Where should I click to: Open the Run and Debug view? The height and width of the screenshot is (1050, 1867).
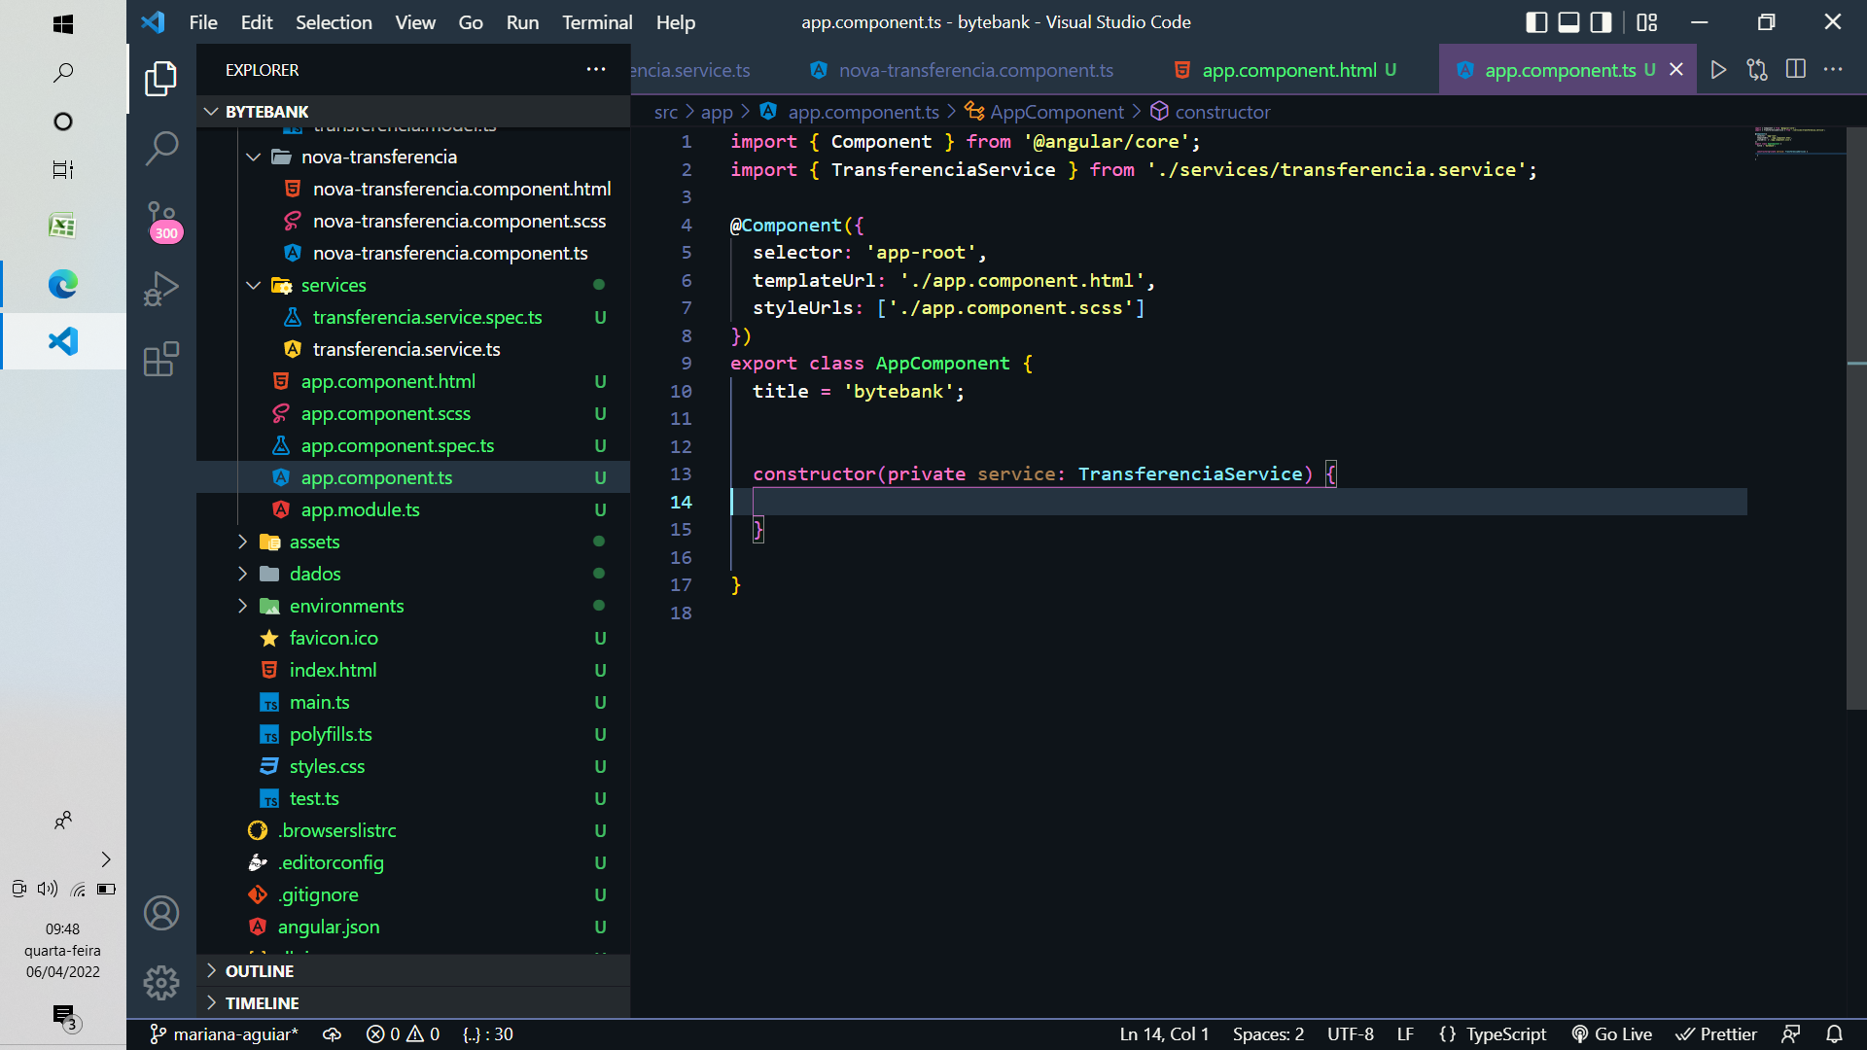[161, 289]
